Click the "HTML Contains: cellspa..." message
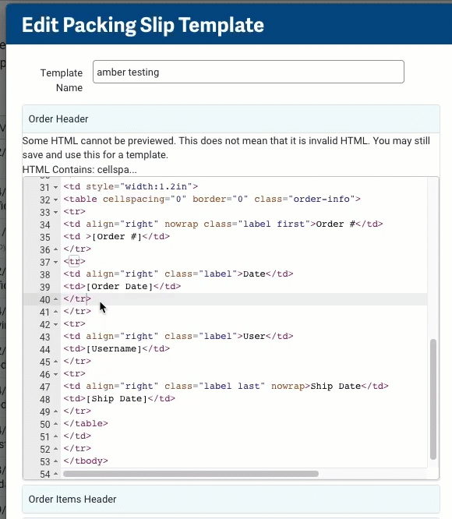 [x=79, y=169]
